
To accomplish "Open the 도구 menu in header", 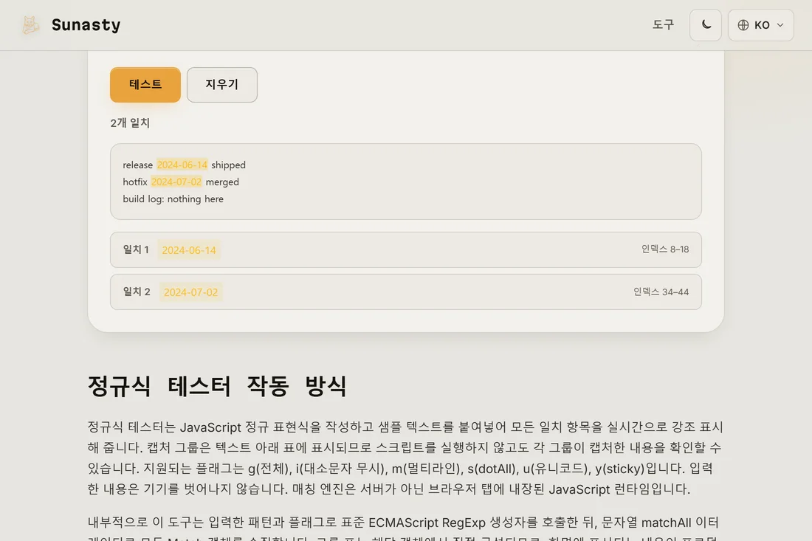I will click(x=663, y=25).
